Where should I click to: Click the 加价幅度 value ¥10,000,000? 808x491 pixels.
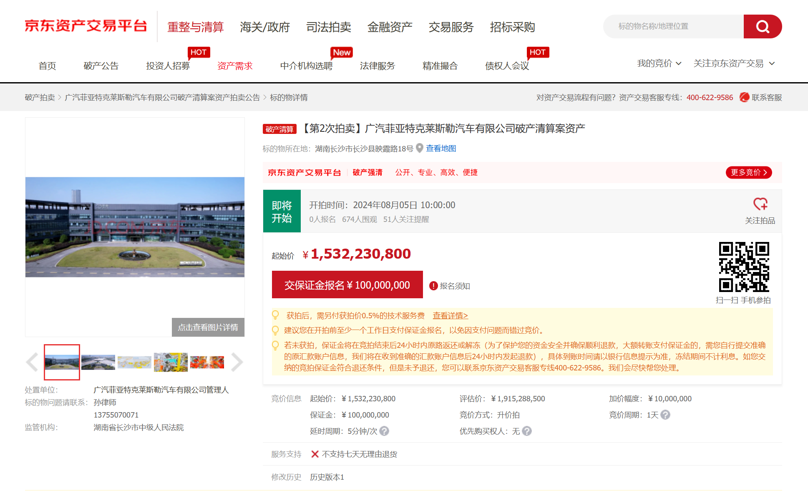tap(670, 398)
